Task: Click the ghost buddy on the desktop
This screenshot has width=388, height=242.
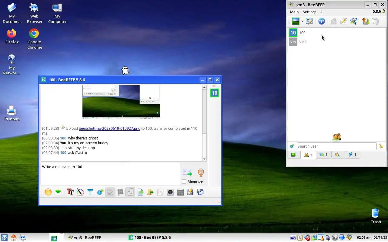Action: pyautogui.click(x=125, y=70)
